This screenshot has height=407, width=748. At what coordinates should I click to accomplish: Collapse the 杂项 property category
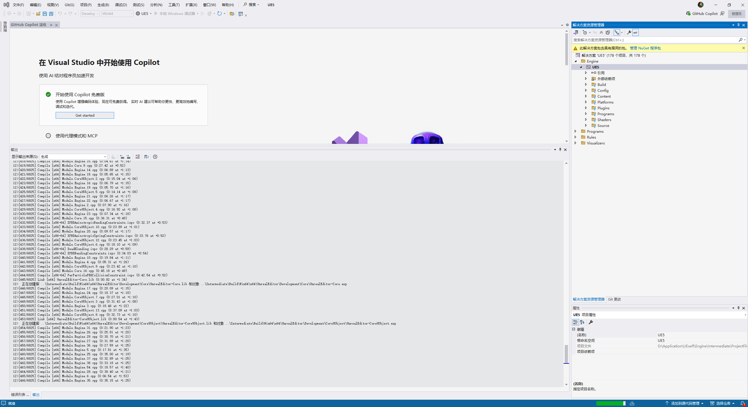pyautogui.click(x=574, y=329)
